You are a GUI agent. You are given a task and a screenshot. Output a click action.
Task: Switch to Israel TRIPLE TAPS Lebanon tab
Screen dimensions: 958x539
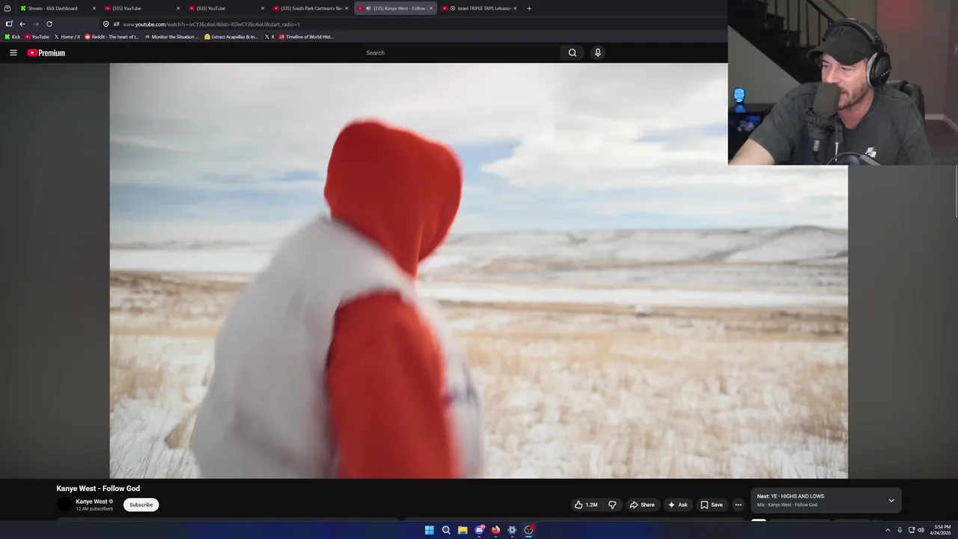[x=480, y=8]
